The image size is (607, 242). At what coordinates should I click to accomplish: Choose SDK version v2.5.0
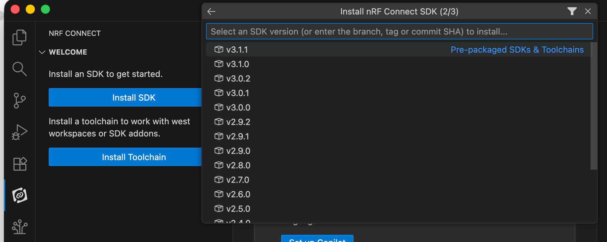pyautogui.click(x=238, y=209)
